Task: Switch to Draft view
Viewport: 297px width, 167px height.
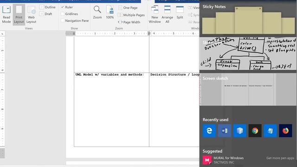Action: tap(46, 14)
